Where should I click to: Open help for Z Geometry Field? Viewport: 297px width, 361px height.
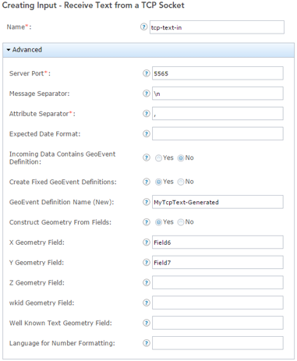click(x=147, y=282)
